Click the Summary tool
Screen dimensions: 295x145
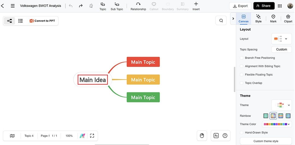pyautogui.click(x=182, y=6)
